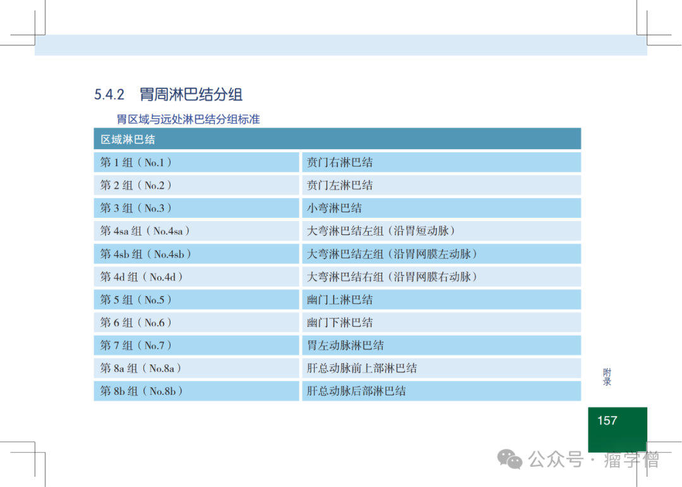
Task: Select cell "贲门左淋巴结"
Action: 441,186
